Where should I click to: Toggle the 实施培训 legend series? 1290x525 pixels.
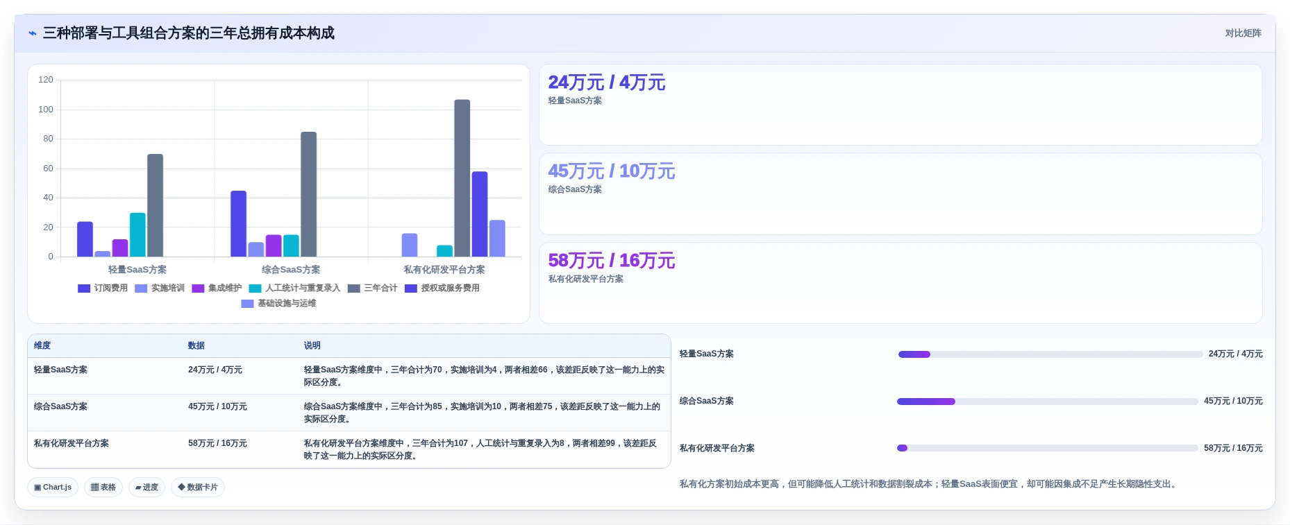tap(160, 288)
